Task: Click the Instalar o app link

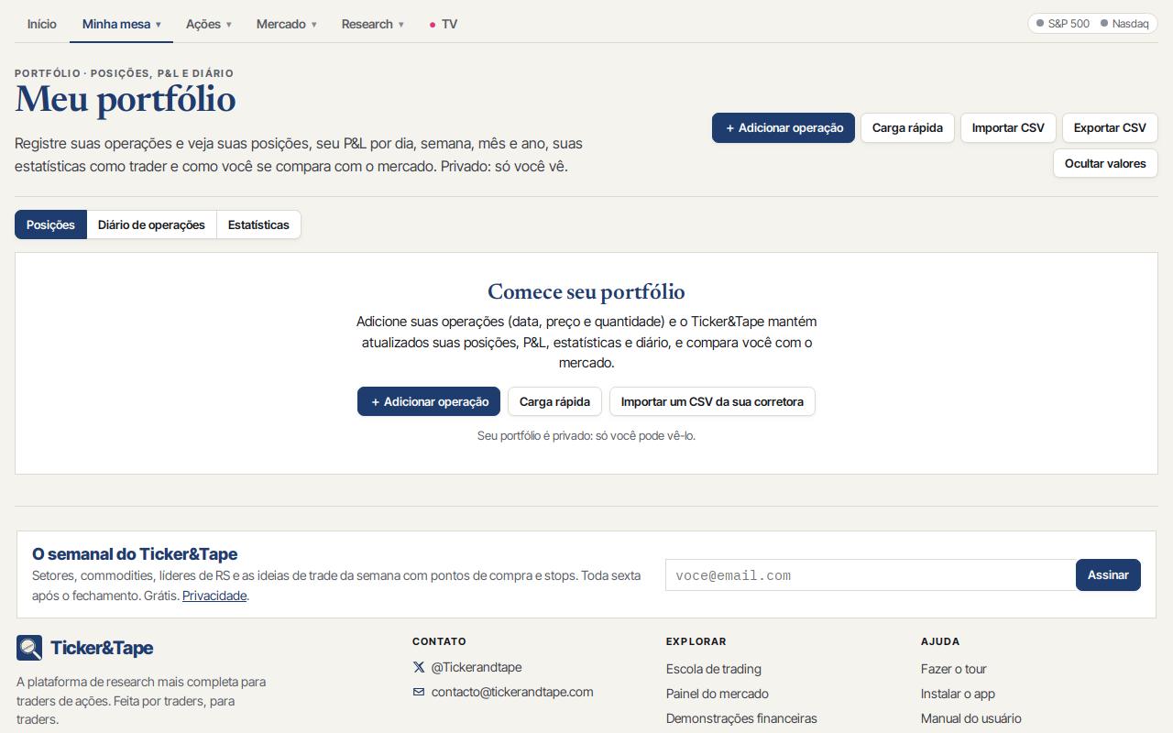Action: (x=958, y=694)
